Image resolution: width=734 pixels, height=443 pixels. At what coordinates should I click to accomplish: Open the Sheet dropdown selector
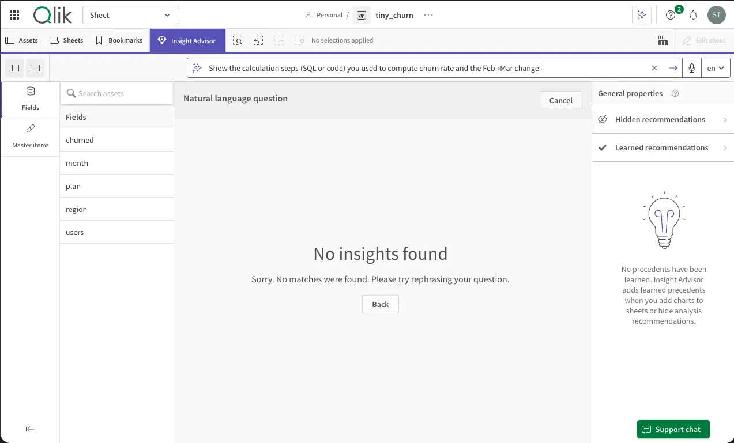[x=130, y=15]
